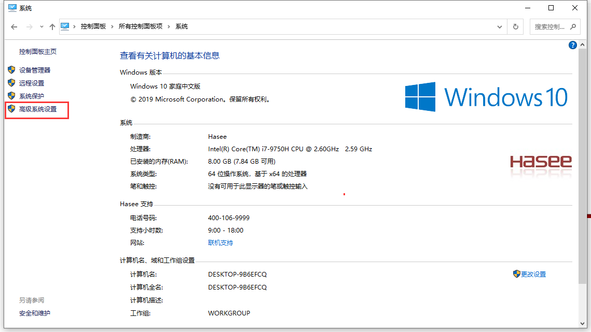The width and height of the screenshot is (591, 332).
Task: Open 联机支持 website link
Action: (x=221, y=243)
